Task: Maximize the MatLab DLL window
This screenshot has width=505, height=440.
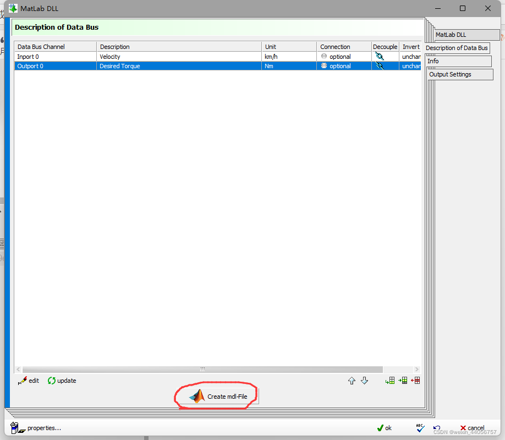Action: click(x=463, y=8)
